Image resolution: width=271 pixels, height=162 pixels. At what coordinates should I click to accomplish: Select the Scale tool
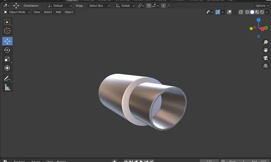click(x=7, y=59)
